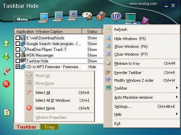181x135 pixels.
Task: Click the green up arrow in left sidebar
Action: click(6, 43)
